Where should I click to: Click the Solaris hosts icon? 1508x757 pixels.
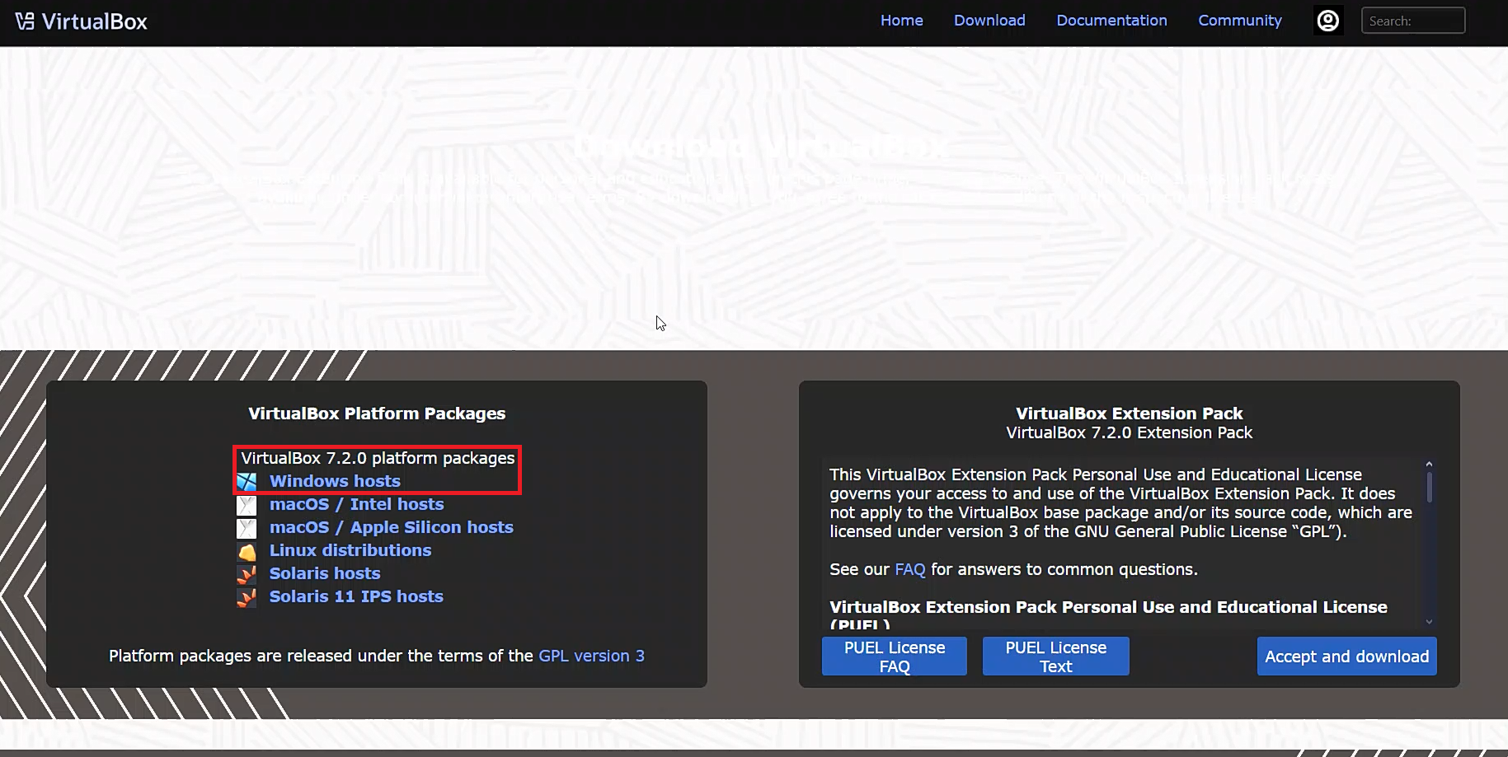247,574
